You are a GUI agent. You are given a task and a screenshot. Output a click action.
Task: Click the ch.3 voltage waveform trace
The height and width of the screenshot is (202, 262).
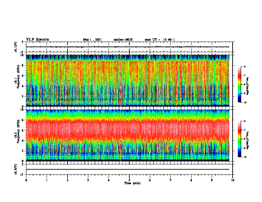[x=128, y=169]
